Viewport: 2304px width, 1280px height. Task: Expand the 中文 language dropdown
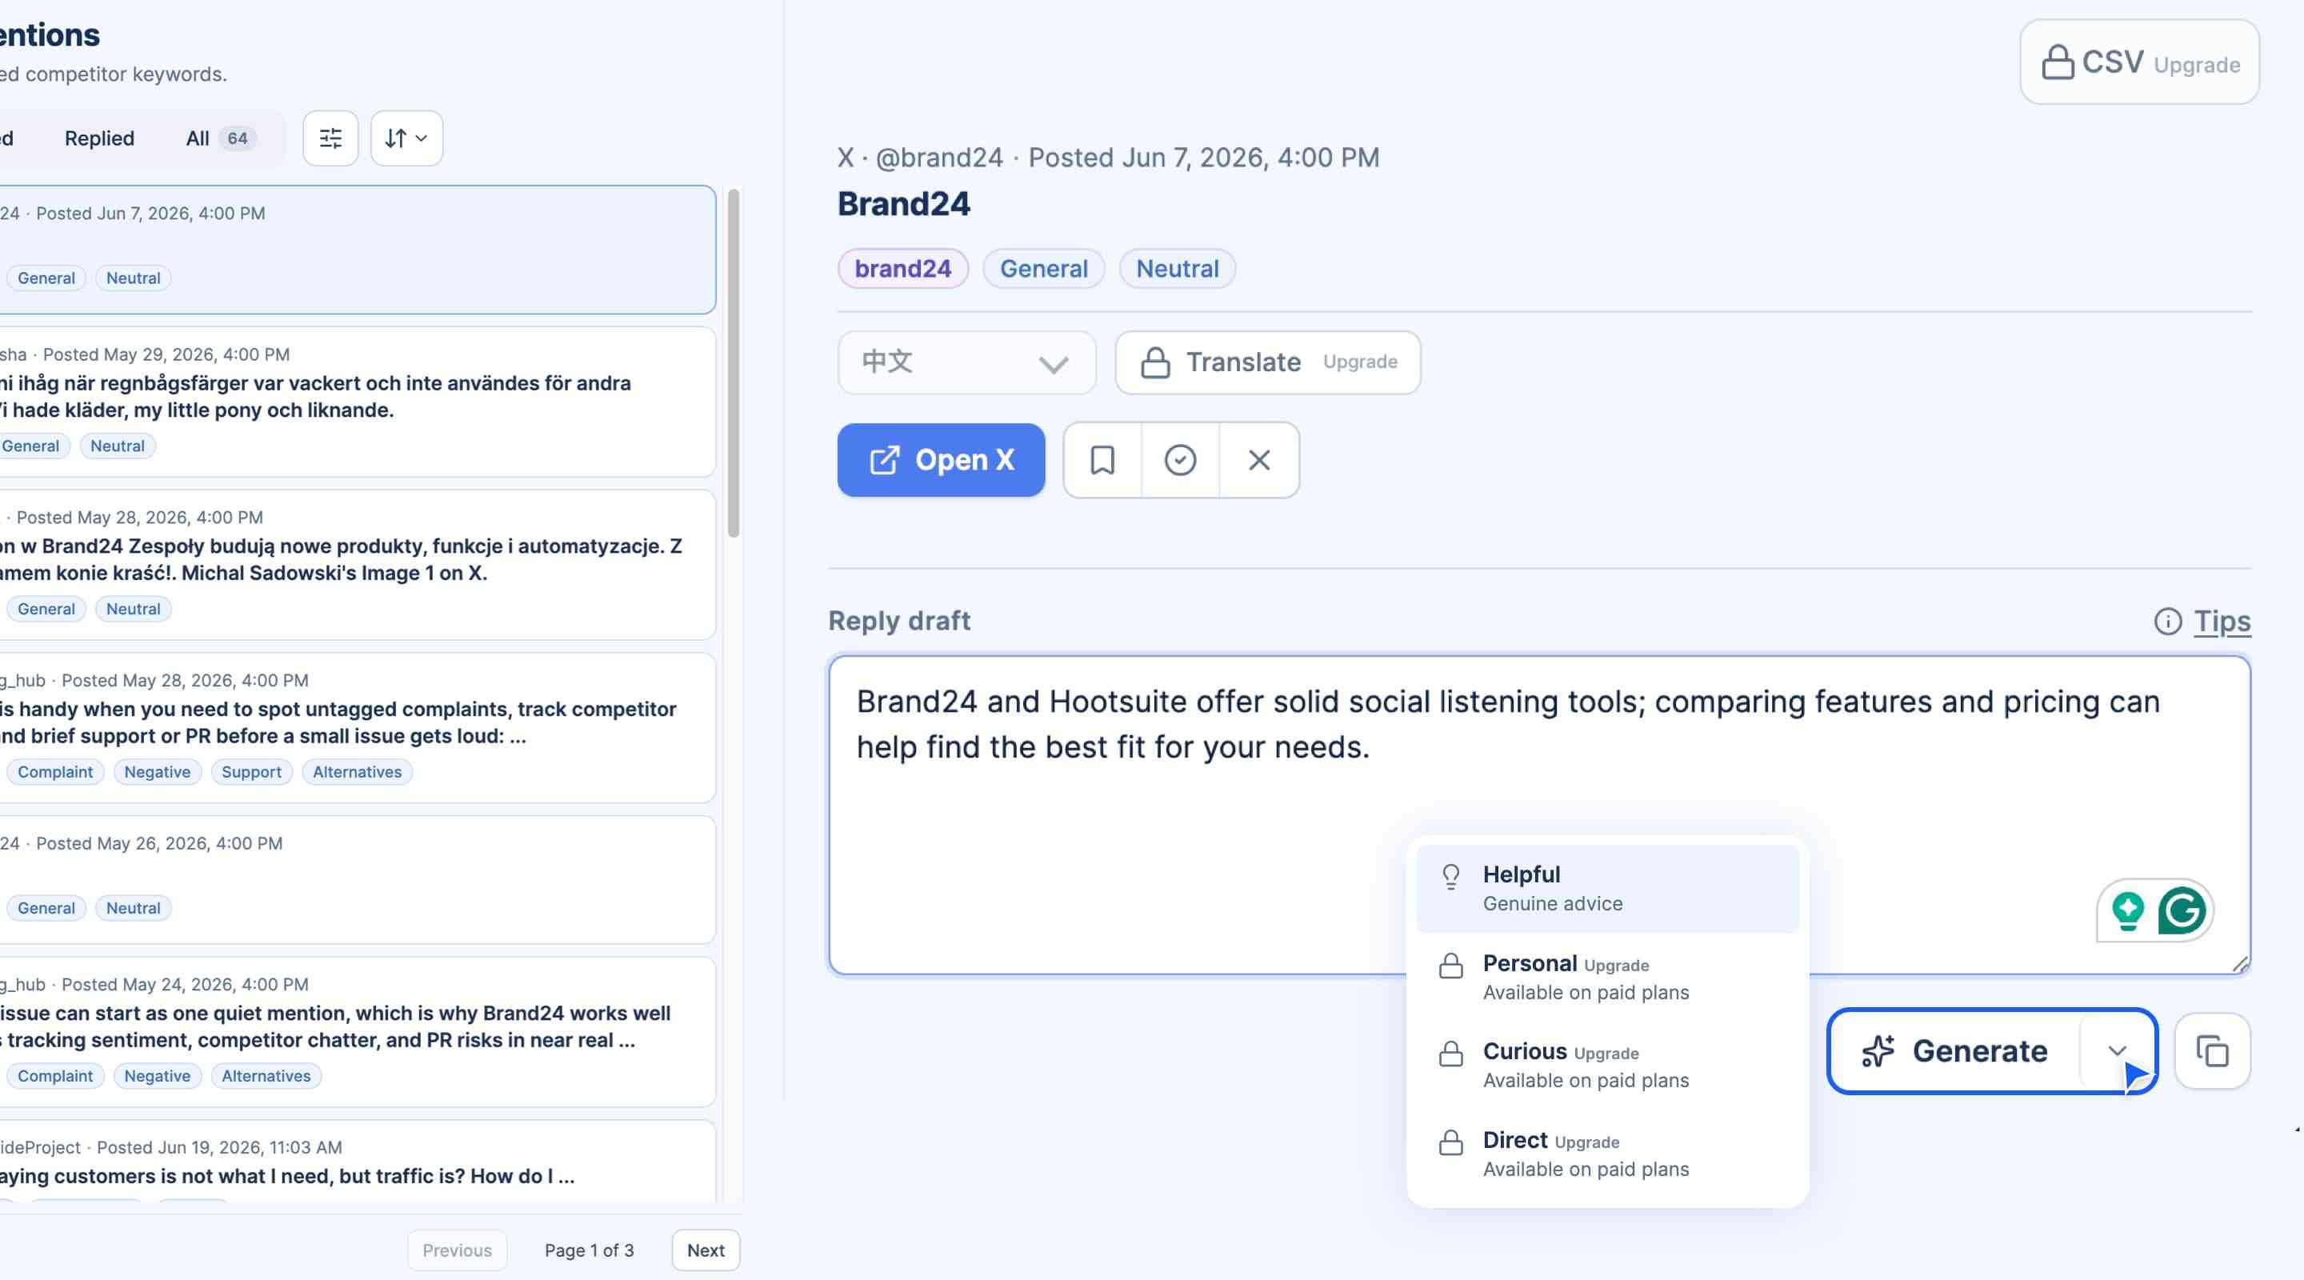966,362
